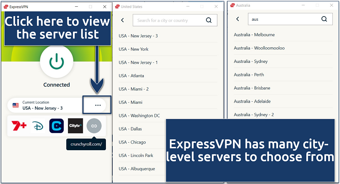Click the search magnifier in Australia window
This screenshot has width=340, height=184.
click(324, 19)
